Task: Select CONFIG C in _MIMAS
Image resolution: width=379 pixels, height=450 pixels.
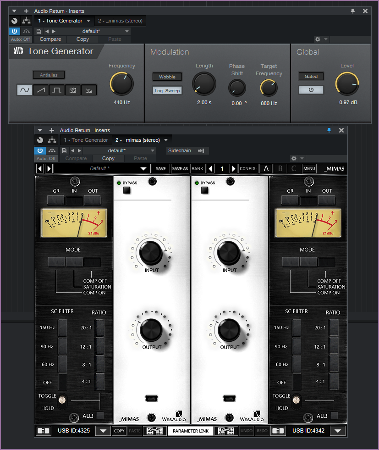Action: 294,168
